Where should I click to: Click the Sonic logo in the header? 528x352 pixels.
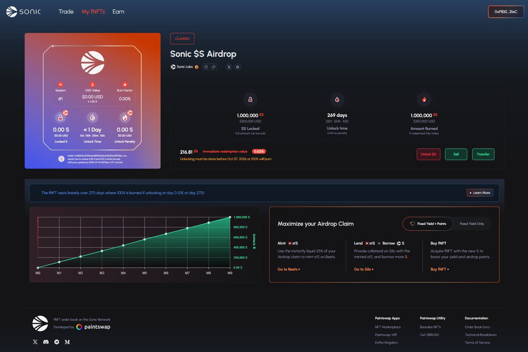(23, 12)
